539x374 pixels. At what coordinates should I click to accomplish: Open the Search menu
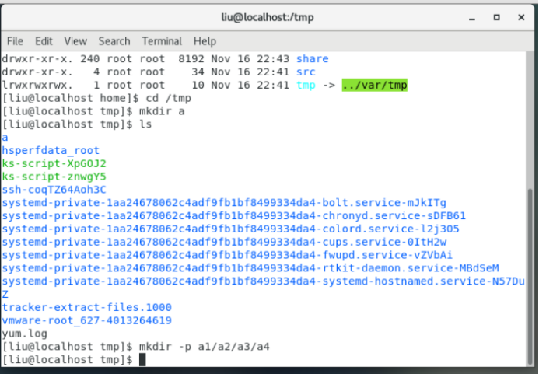(114, 41)
